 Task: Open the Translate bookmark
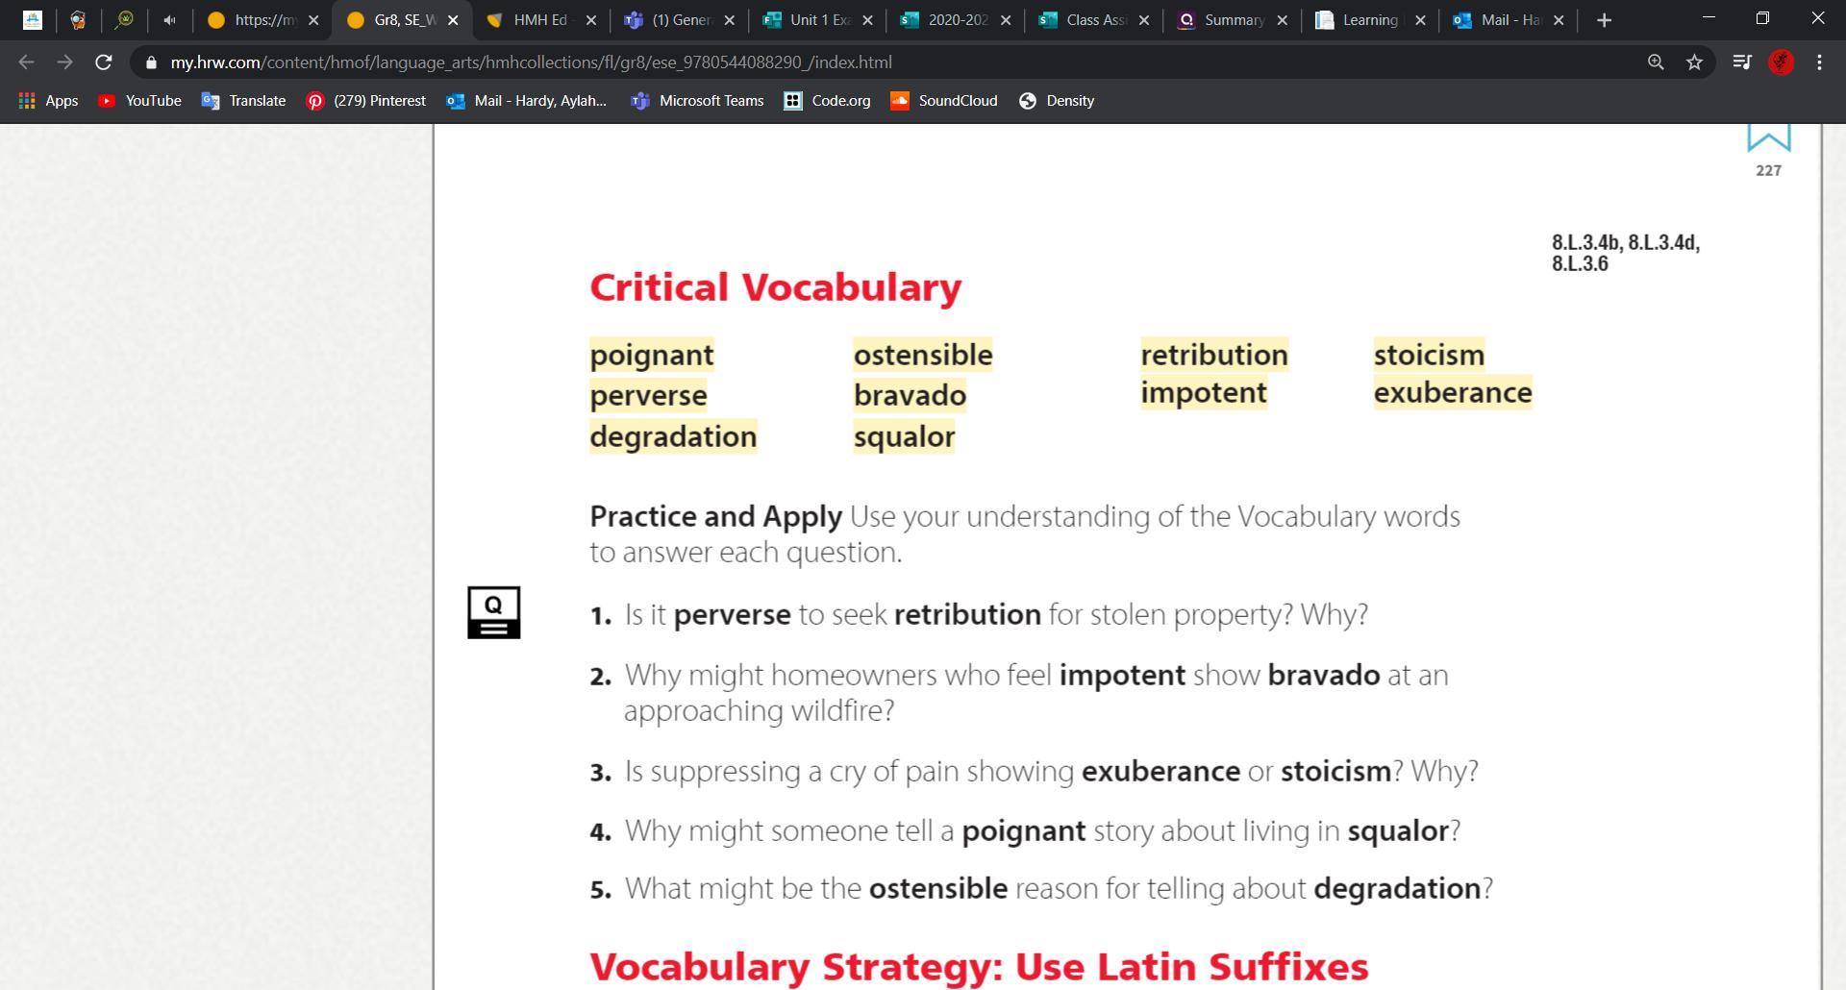click(243, 101)
